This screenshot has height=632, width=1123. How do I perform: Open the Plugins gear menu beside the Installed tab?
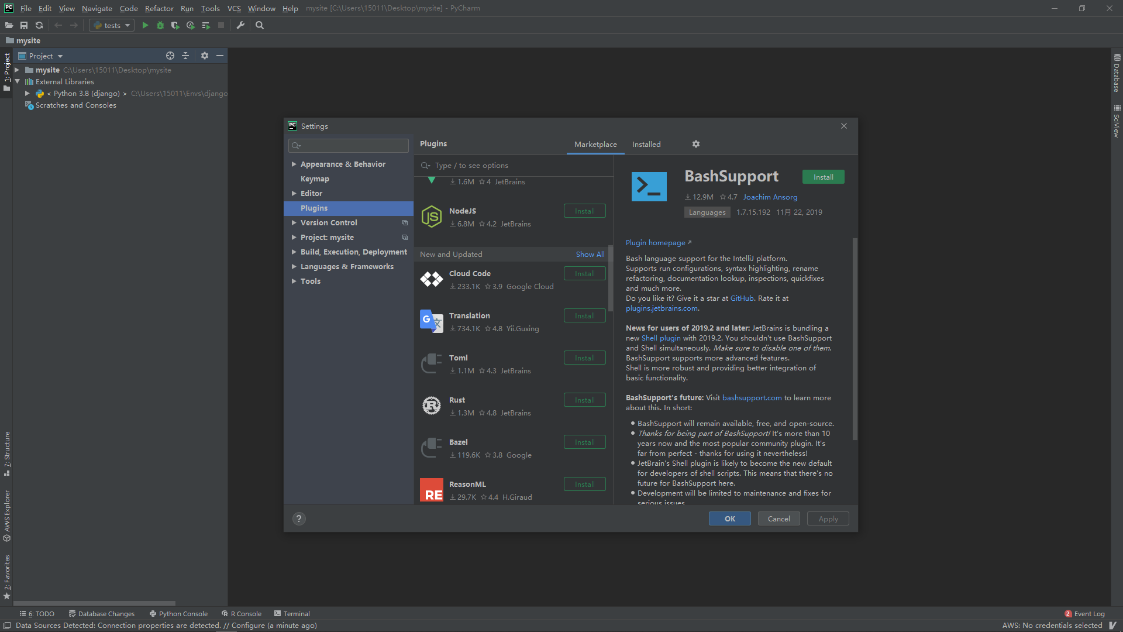point(695,144)
